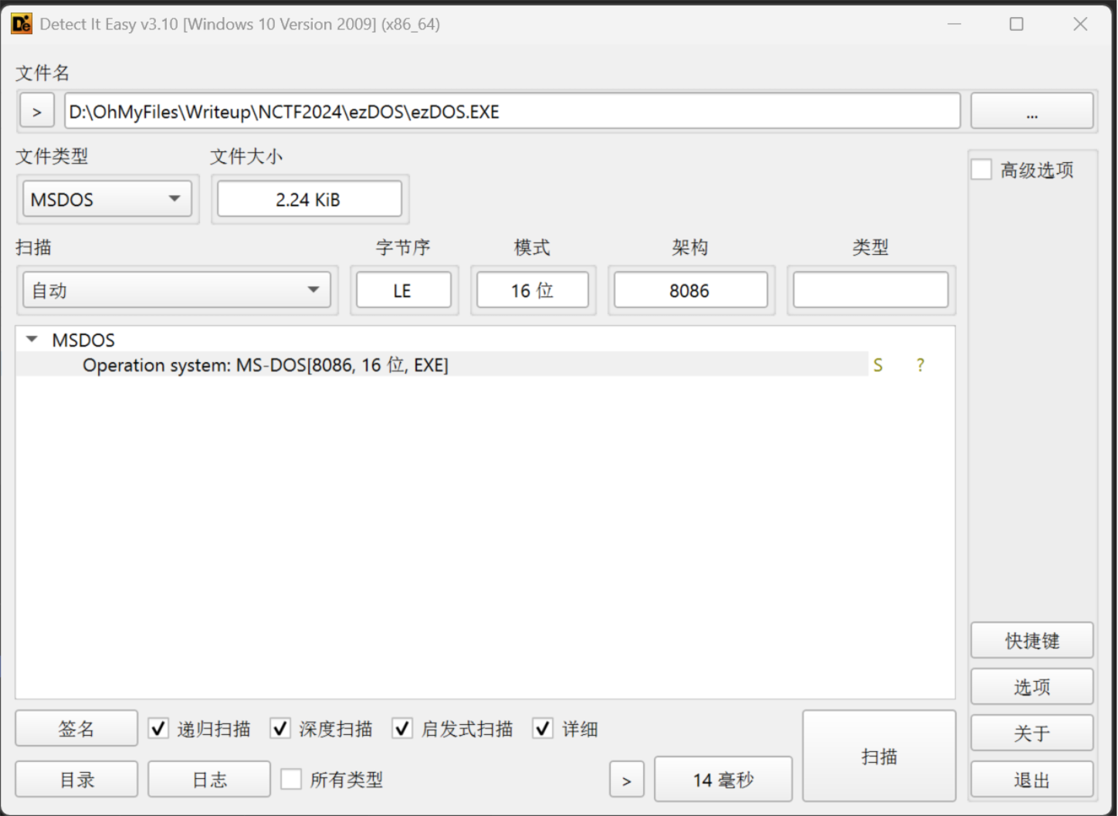This screenshot has width=1118, height=816.
Task: Open the 目录 directory button
Action: [x=76, y=780]
